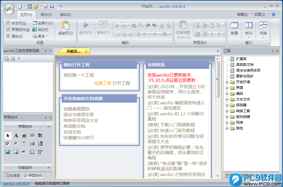Click the 发布(F7) publish button
Image resolution: width=283 pixels, height=187 pixels.
(x=103, y=27)
